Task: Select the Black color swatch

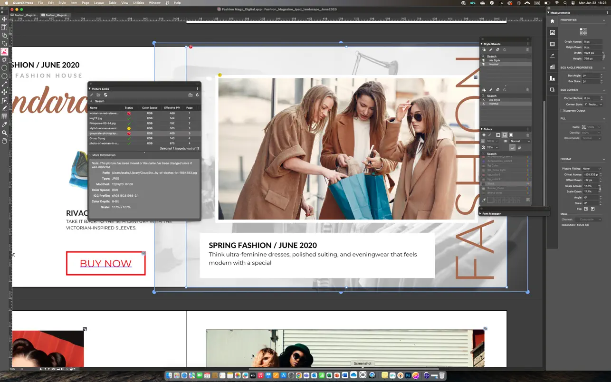Action: pyautogui.click(x=492, y=184)
